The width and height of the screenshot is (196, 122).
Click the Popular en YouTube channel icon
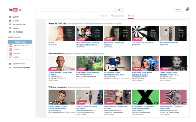(x=11, y=46)
